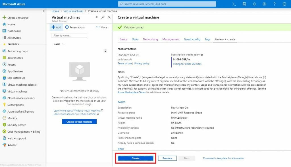Click Add in Virtual machines toolbar
This screenshot has height=167, width=291.
tap(56, 27)
